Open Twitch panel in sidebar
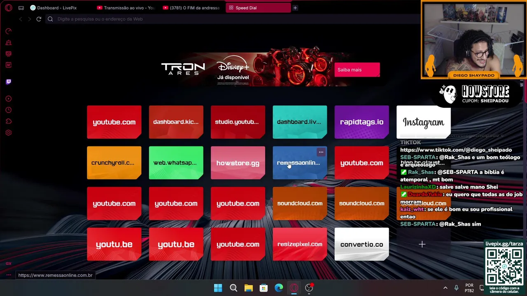This screenshot has height=296, width=527. 8,82
